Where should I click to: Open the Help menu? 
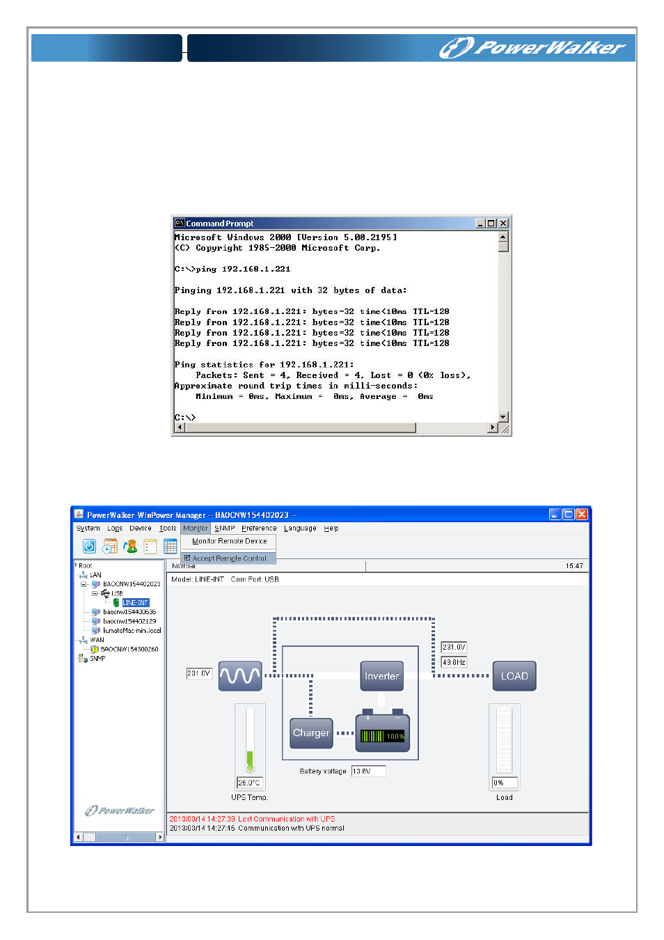[331, 528]
